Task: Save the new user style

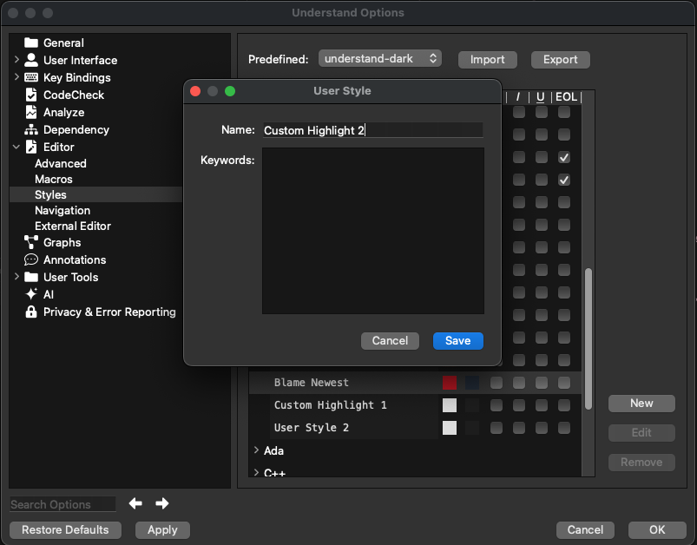Action: point(457,340)
